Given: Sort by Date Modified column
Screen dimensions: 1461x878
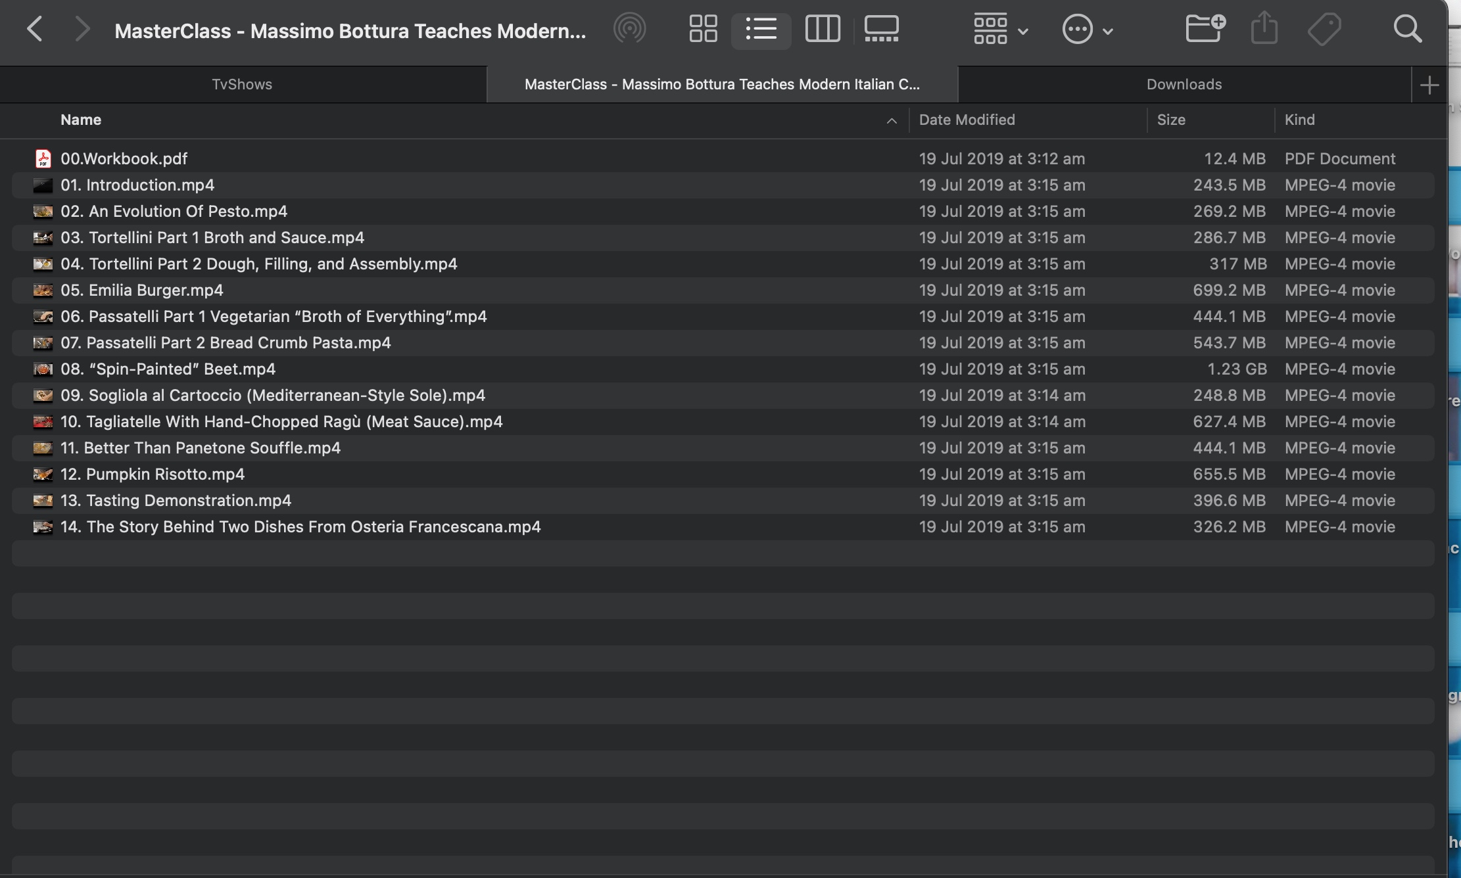Looking at the screenshot, I should [967, 120].
